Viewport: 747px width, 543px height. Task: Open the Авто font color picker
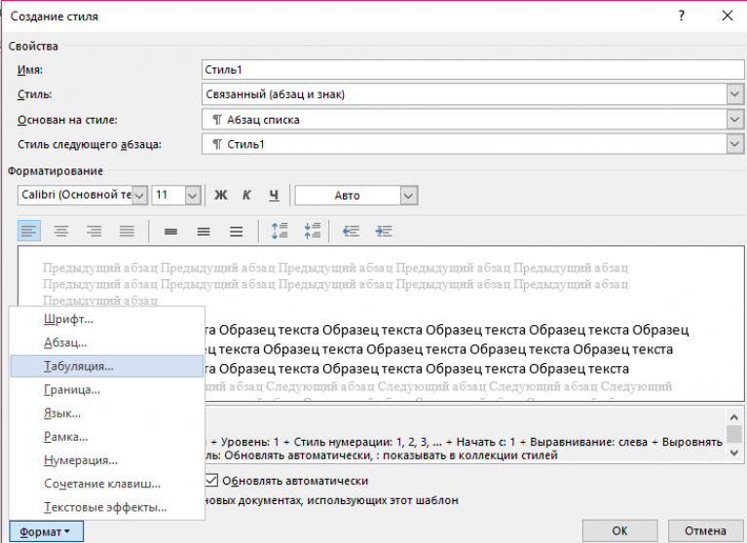(408, 196)
